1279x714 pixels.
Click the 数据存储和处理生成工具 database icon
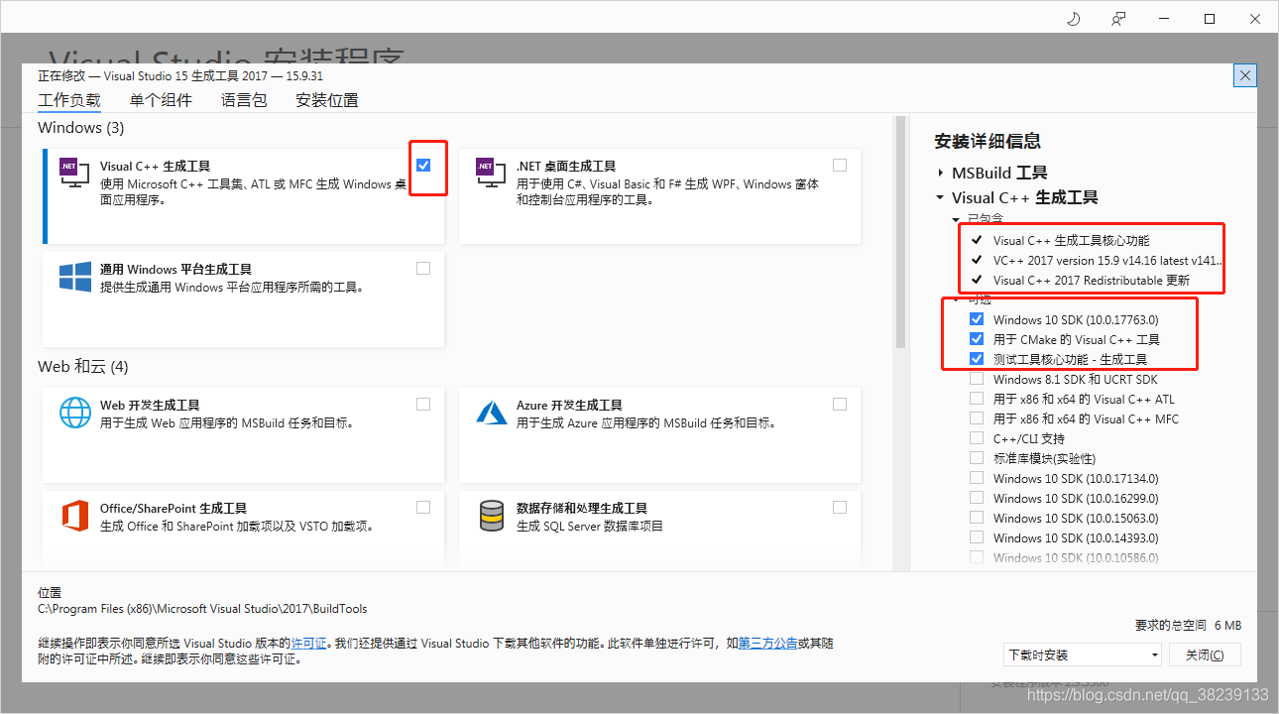(x=492, y=516)
